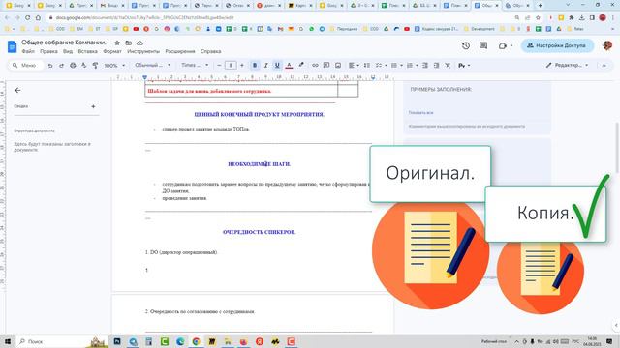The width and height of the screenshot is (620, 348).
Task: Open the Правка menu
Action: 48,51
